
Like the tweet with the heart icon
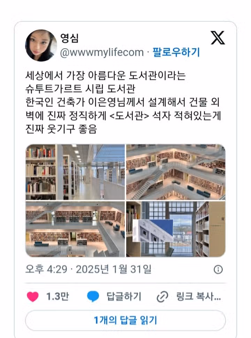[x=33, y=296]
